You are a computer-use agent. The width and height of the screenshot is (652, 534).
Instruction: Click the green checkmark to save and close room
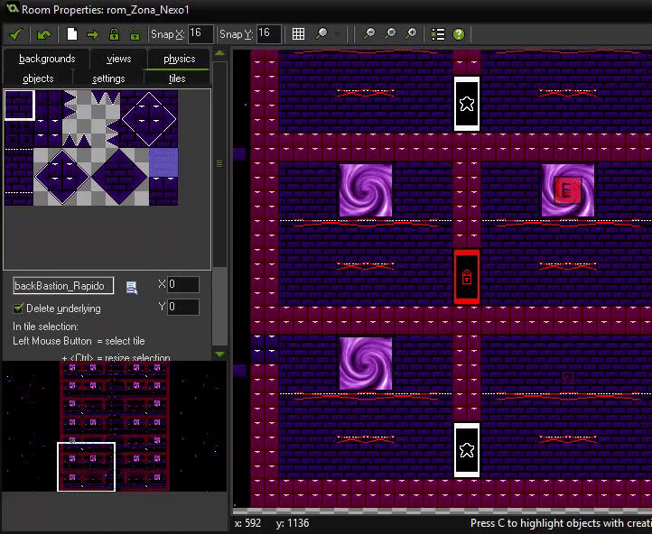[x=15, y=34]
